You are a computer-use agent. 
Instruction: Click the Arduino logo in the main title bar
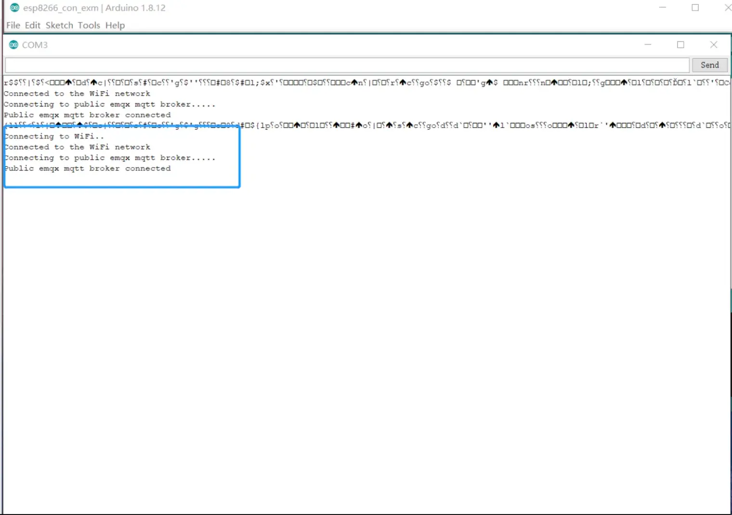point(14,8)
